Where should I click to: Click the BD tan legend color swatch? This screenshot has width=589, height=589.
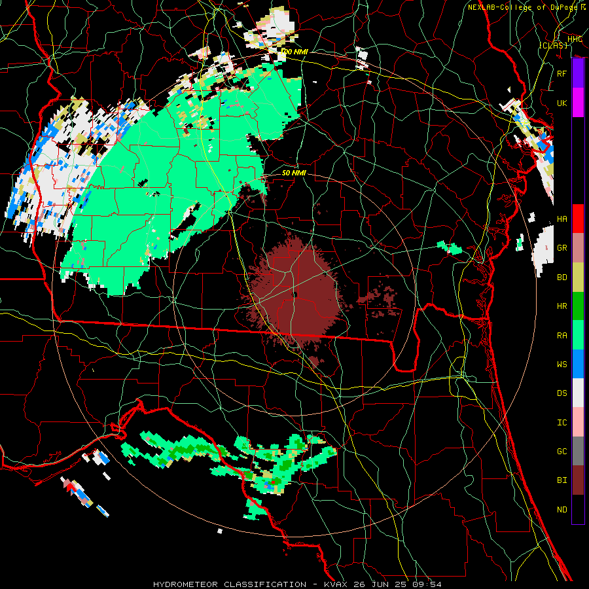click(578, 277)
